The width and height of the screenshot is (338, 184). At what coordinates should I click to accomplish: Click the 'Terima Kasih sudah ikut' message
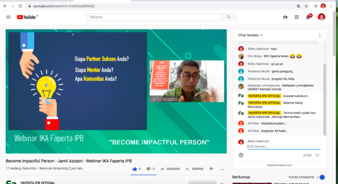[x=281, y=115]
